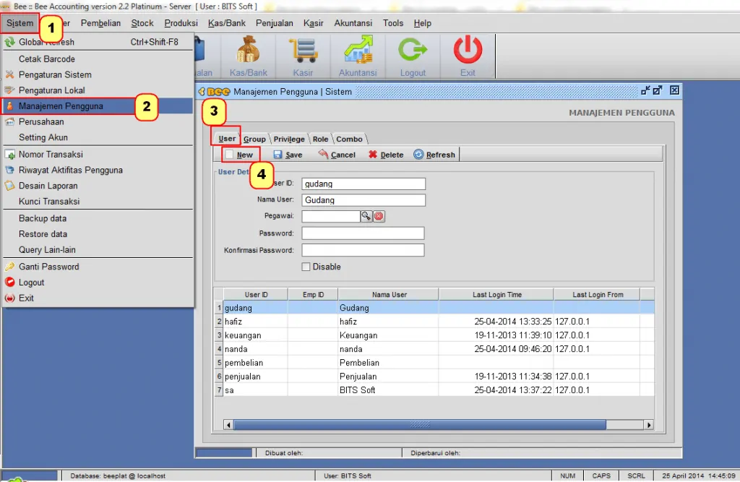Image resolution: width=740 pixels, height=482 pixels.
Task: Select the 'hafiz' user row
Action: [x=434, y=322]
